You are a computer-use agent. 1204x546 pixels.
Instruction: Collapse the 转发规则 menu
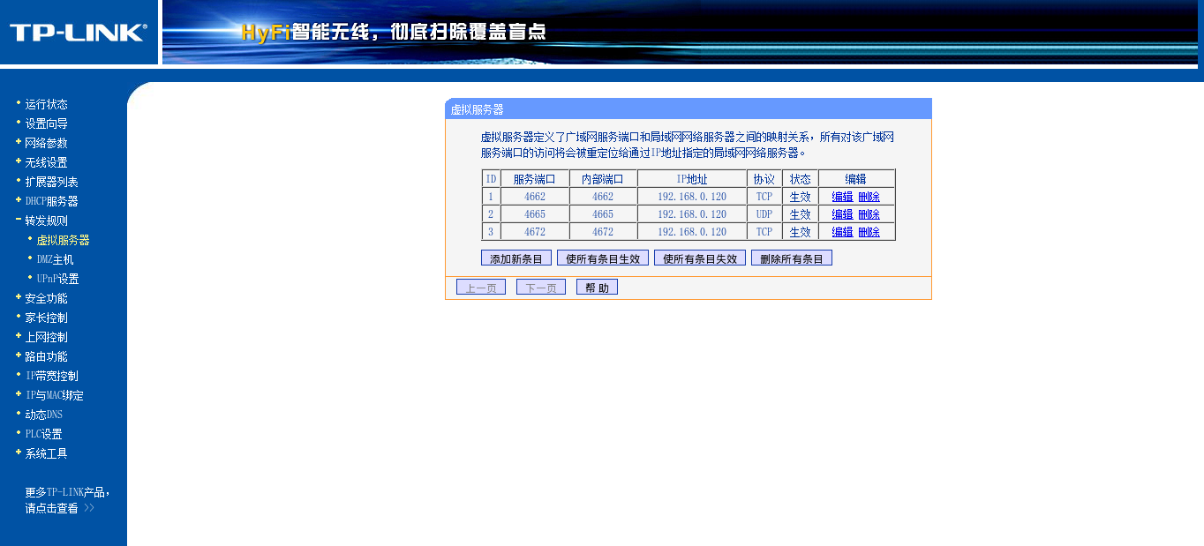click(x=46, y=221)
